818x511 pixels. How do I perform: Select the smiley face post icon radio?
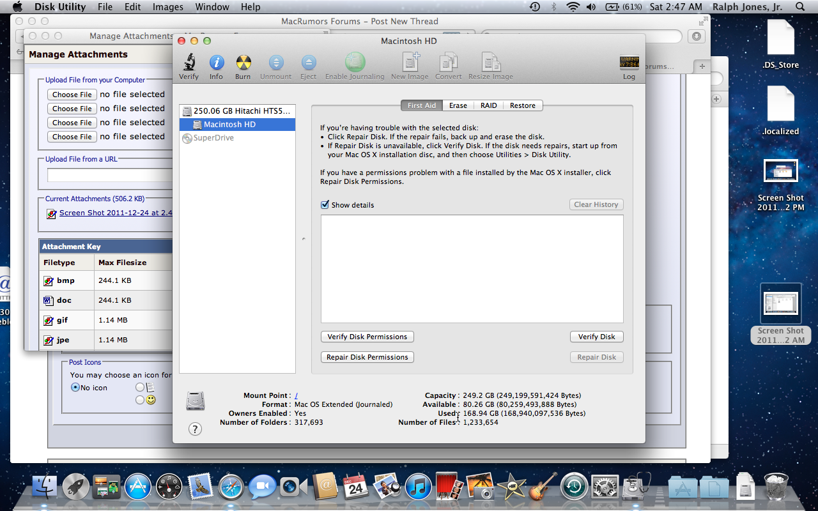click(x=140, y=400)
